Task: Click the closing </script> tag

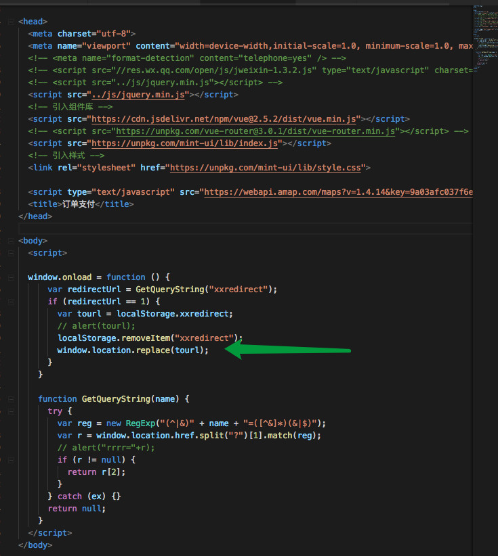Action: 50,533
